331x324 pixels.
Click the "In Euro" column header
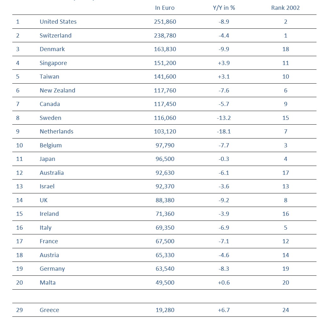(x=165, y=8)
